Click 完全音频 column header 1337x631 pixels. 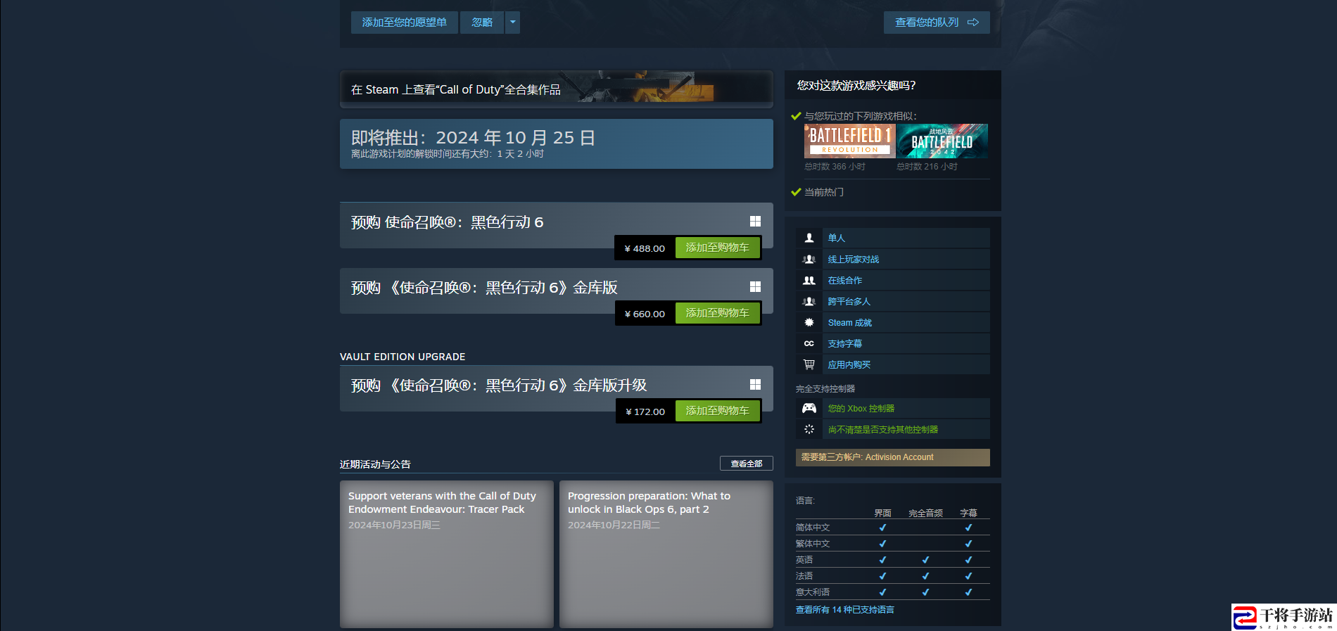click(925, 514)
